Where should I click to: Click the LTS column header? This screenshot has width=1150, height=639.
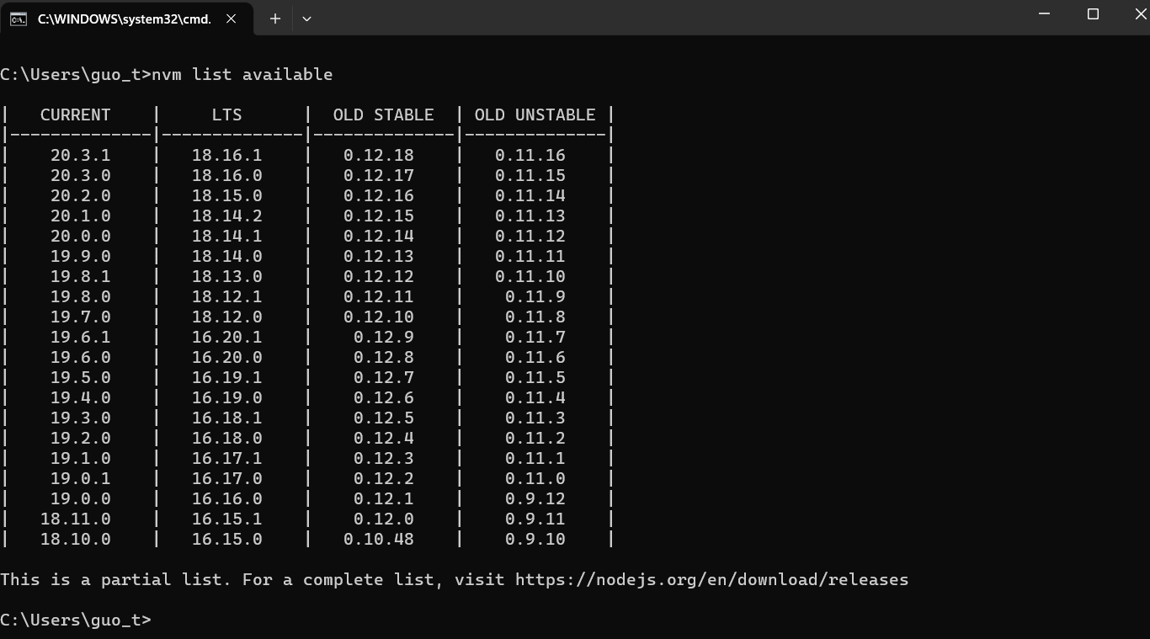(x=226, y=115)
